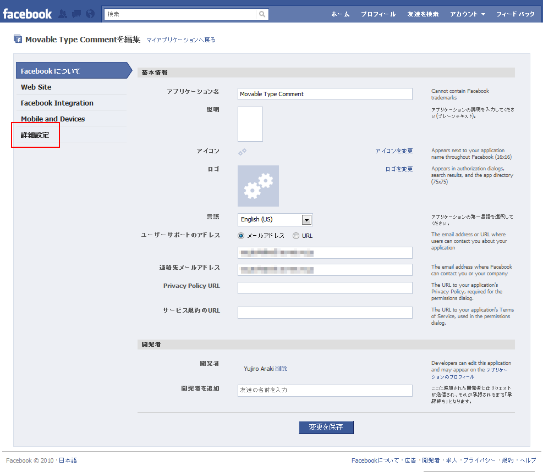Click the 変更を保存 button
This screenshot has height=472, width=543.
326,427
